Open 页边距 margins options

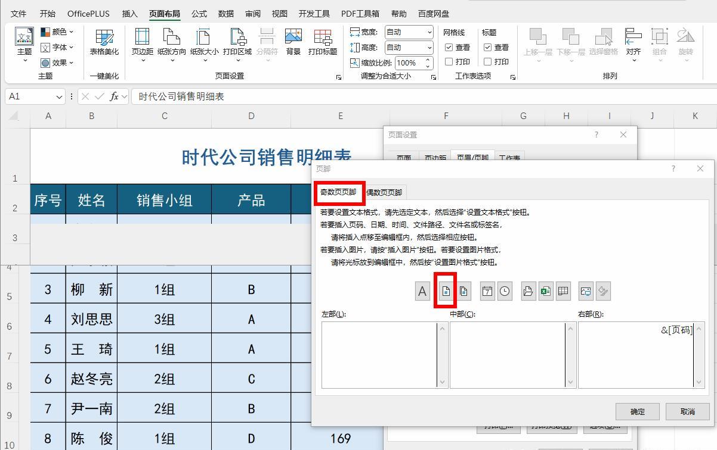click(x=142, y=45)
